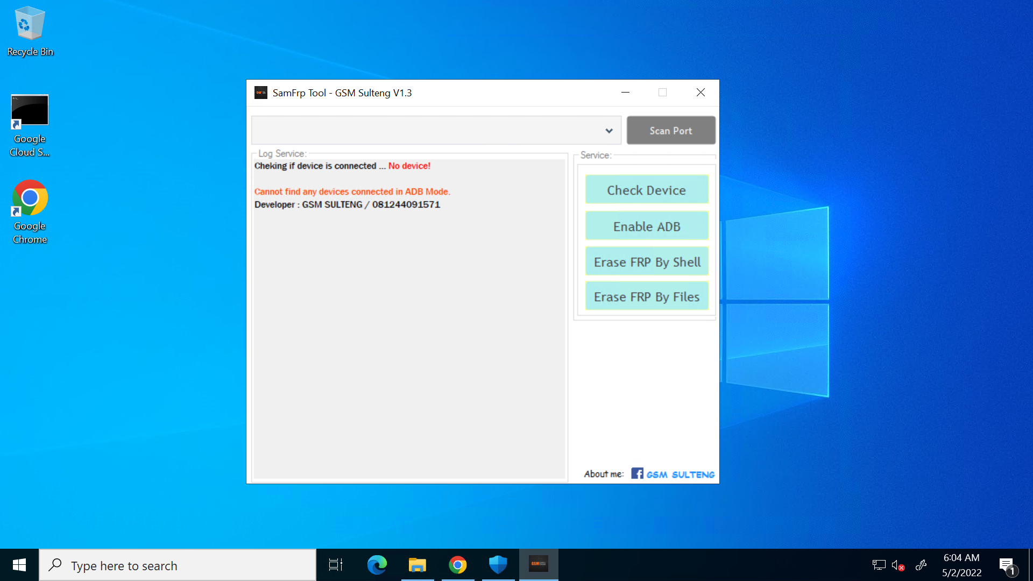The height and width of the screenshot is (581, 1033).
Task: Toggle device connection check state
Action: (x=647, y=189)
